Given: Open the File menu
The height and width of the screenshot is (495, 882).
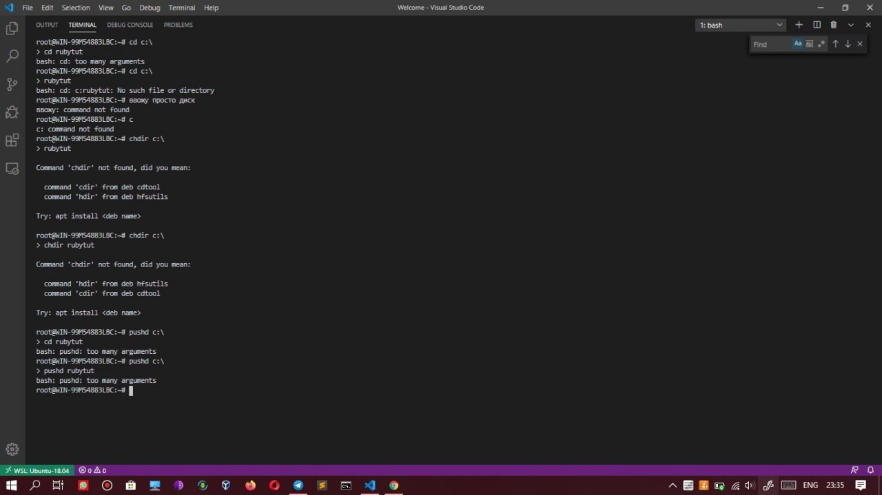Looking at the screenshot, I should (x=28, y=8).
